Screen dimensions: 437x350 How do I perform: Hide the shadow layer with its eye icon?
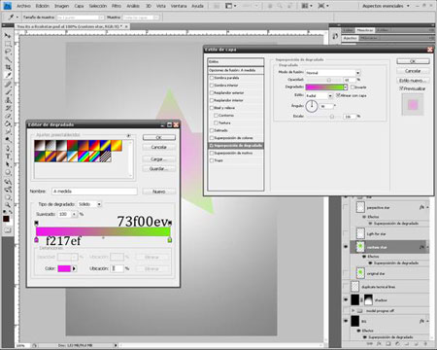pos(346,299)
